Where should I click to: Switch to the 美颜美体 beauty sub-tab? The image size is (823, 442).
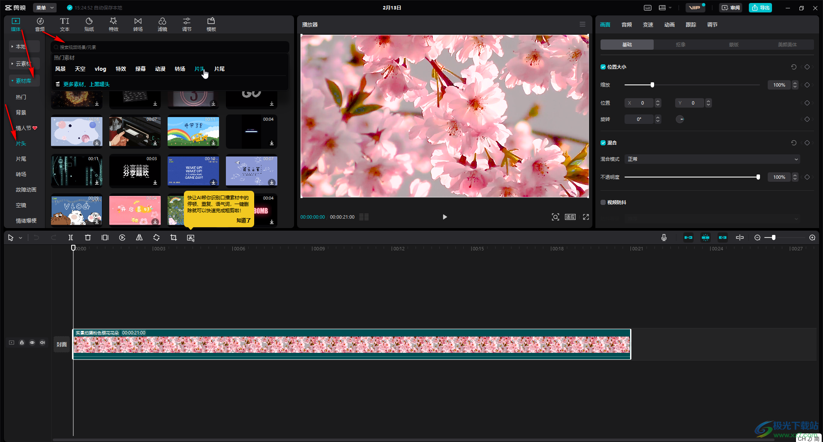point(787,45)
